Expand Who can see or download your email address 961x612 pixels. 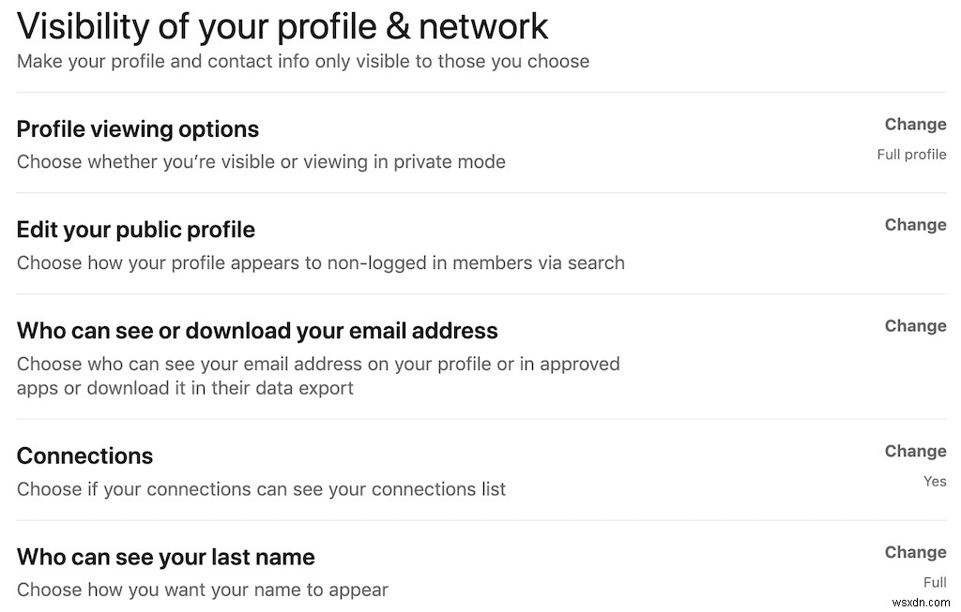pyautogui.click(x=257, y=331)
